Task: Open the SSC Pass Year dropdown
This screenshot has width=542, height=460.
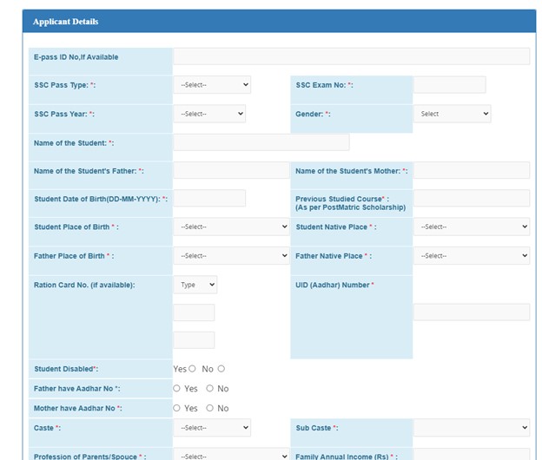Action: (x=209, y=114)
